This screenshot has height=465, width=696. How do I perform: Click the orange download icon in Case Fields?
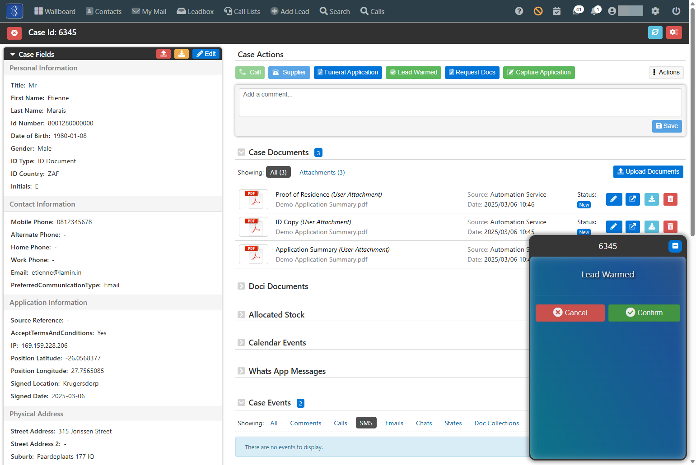(182, 54)
